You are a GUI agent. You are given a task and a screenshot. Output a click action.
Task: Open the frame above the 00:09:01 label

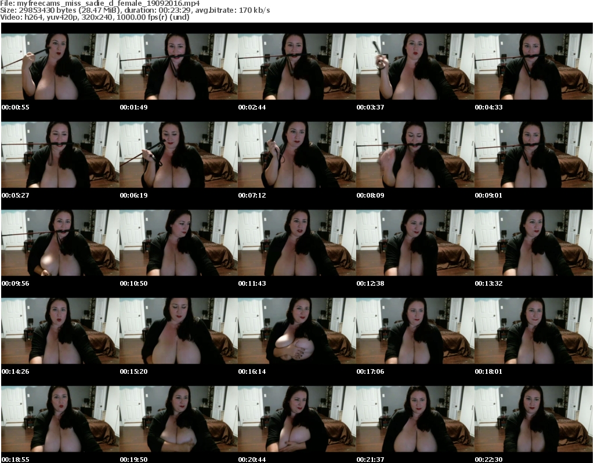point(534,155)
